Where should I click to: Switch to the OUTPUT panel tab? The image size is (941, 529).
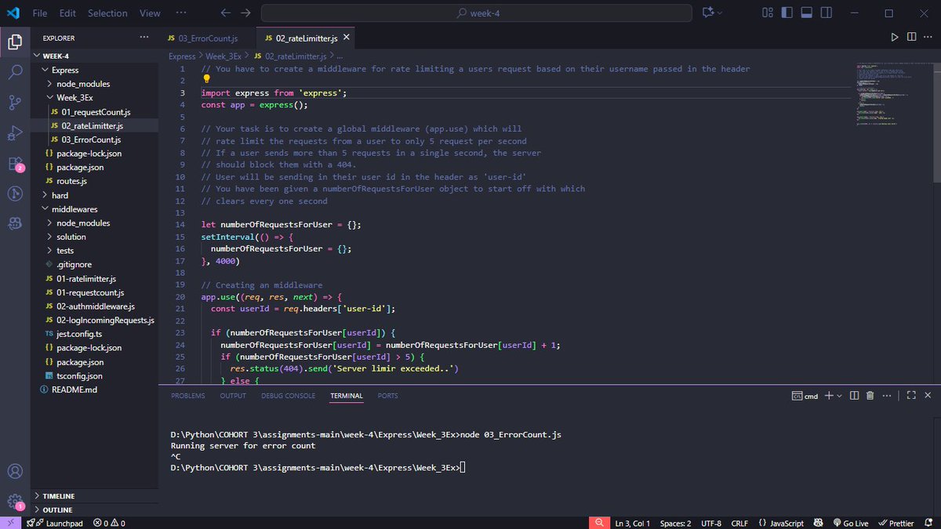click(233, 396)
